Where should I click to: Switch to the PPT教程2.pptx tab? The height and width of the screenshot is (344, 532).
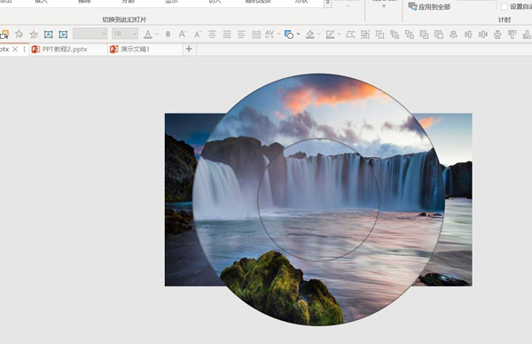click(68, 49)
